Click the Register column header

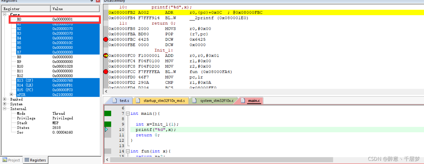pos(26,9)
